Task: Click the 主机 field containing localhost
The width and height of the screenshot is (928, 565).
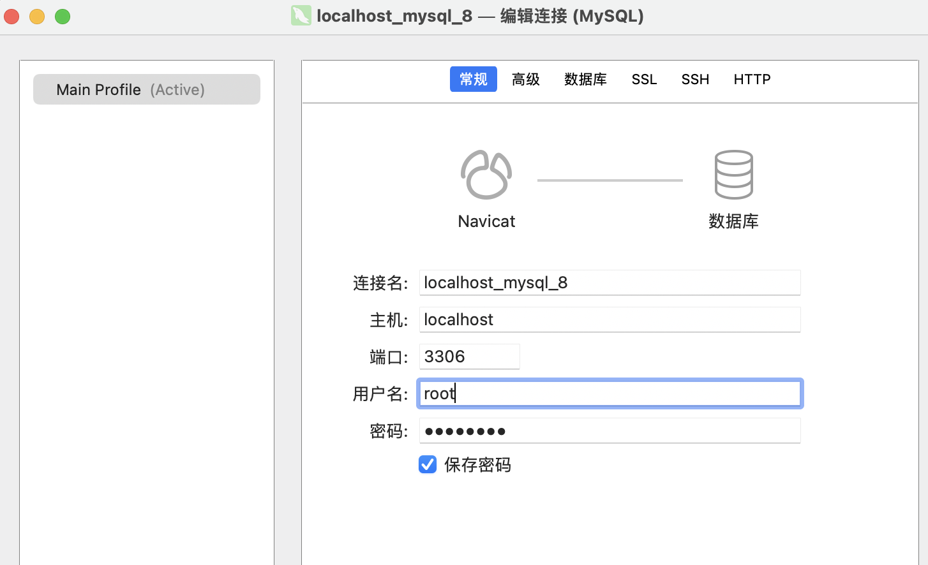Action: [x=610, y=319]
